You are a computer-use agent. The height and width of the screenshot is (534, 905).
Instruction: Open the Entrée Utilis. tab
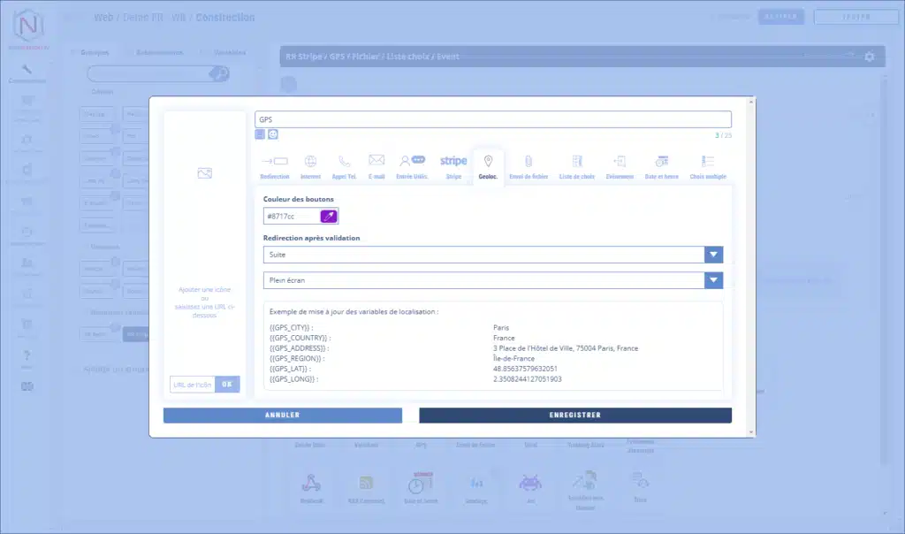pyautogui.click(x=411, y=164)
